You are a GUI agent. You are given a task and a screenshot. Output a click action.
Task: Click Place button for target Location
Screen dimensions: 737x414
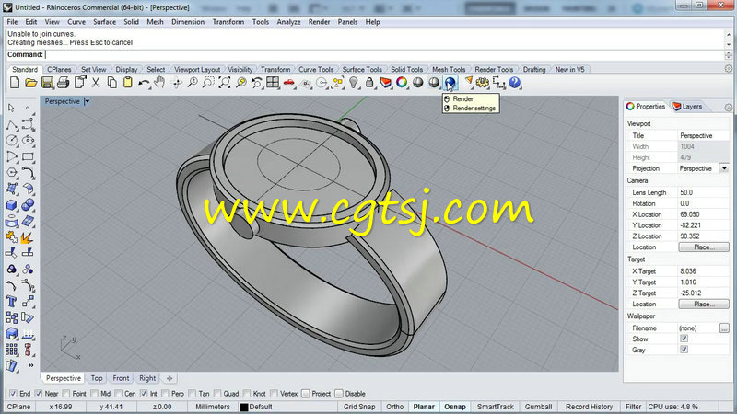pyautogui.click(x=704, y=304)
